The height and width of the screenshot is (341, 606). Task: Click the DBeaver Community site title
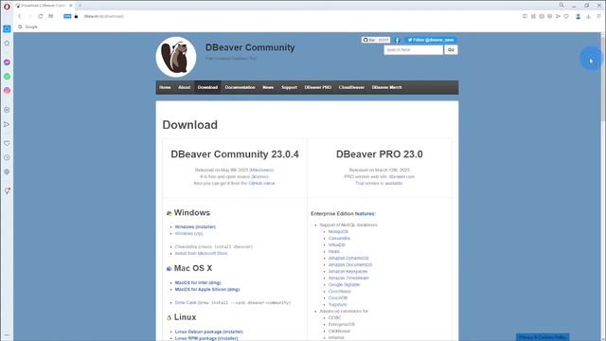point(250,47)
